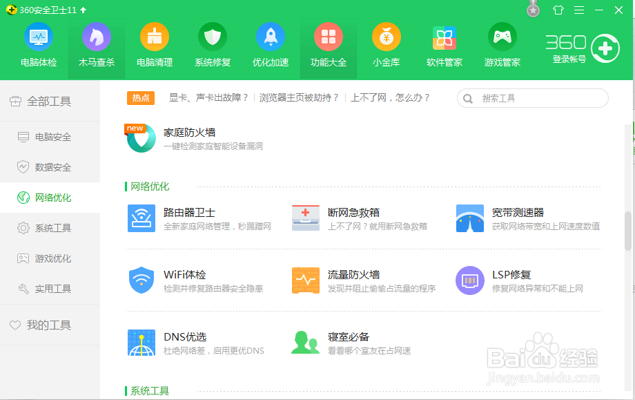Launch 家庭防火墙 tool icon
This screenshot has height=400, width=635.
pos(141,138)
